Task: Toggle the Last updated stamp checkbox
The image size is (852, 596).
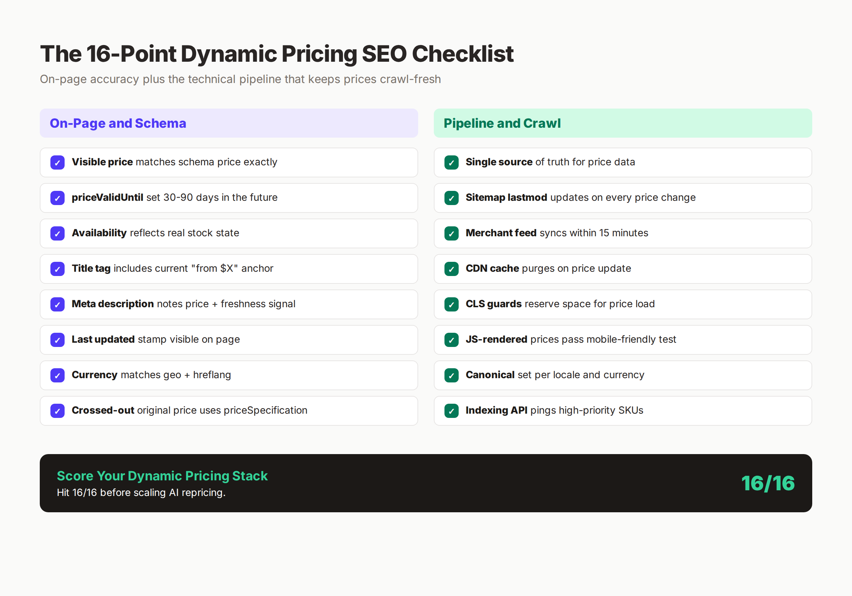Action: 58,340
